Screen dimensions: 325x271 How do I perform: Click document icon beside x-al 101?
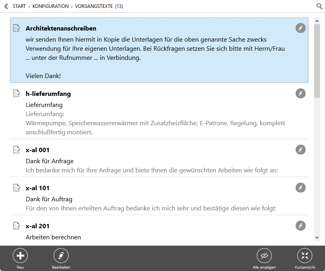(x=17, y=188)
